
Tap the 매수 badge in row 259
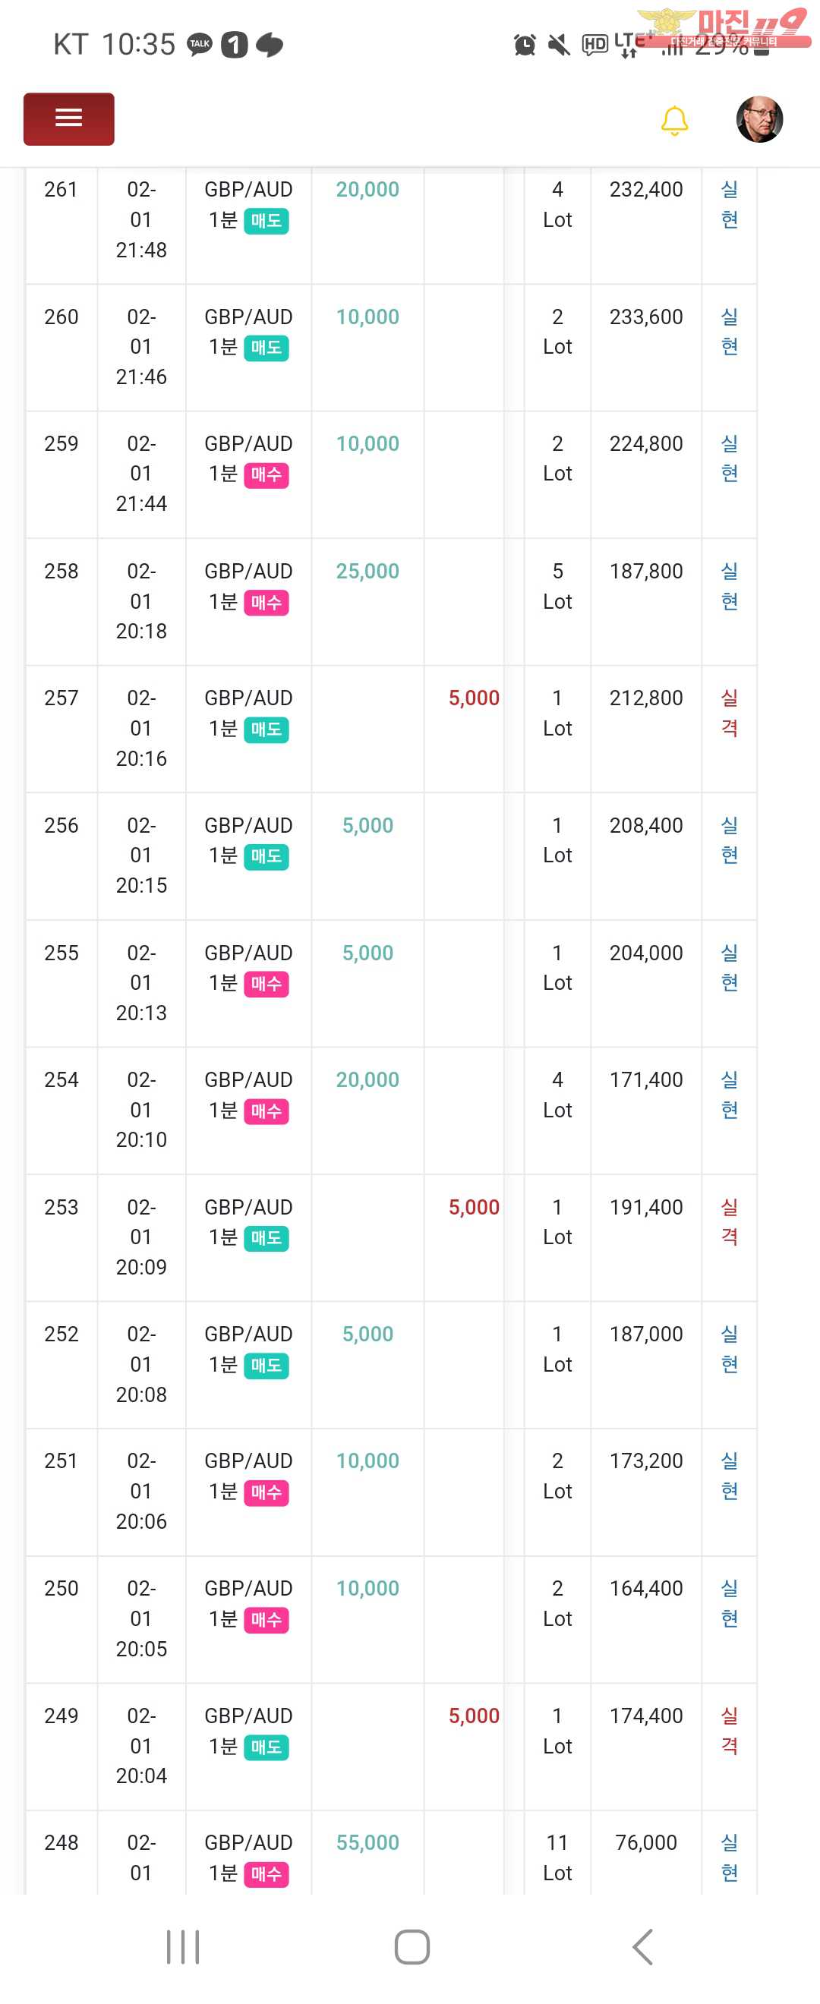pyautogui.click(x=266, y=474)
